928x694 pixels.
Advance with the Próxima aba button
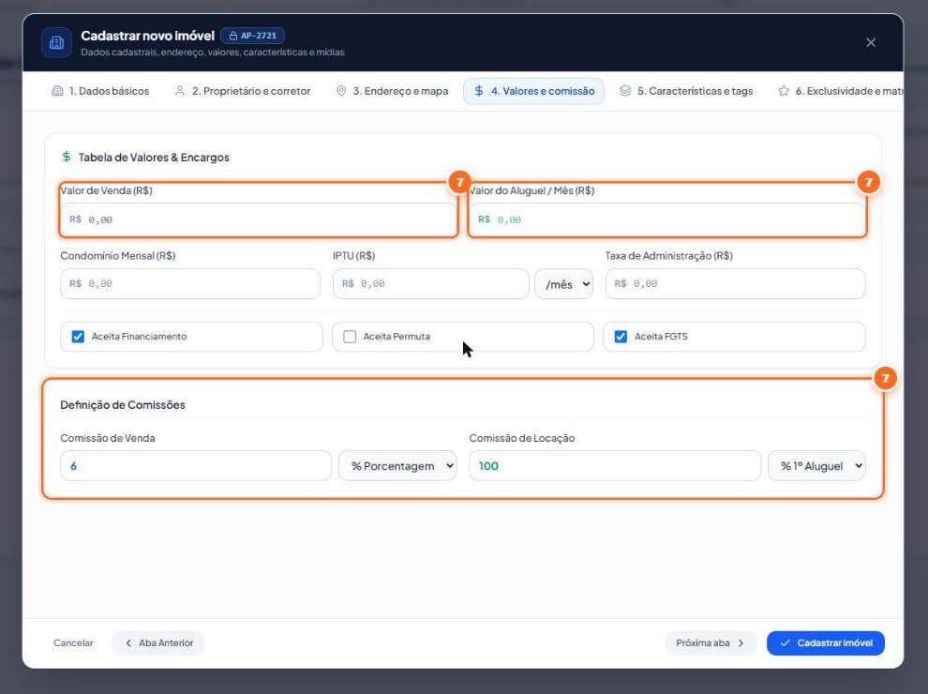[x=711, y=643]
